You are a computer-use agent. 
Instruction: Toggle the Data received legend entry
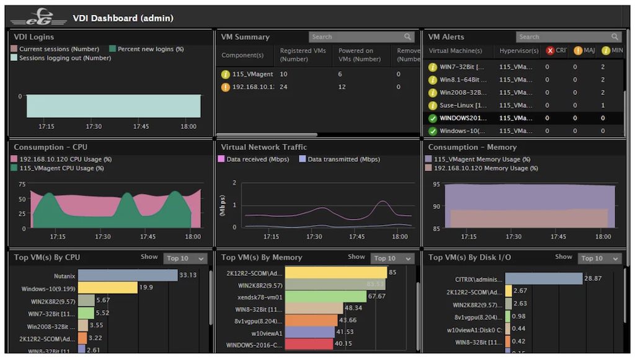(x=221, y=159)
